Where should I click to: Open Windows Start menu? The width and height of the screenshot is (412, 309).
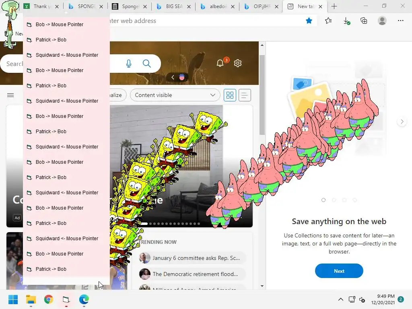point(13,299)
